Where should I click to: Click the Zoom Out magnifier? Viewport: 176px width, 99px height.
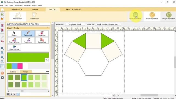[2, 53]
